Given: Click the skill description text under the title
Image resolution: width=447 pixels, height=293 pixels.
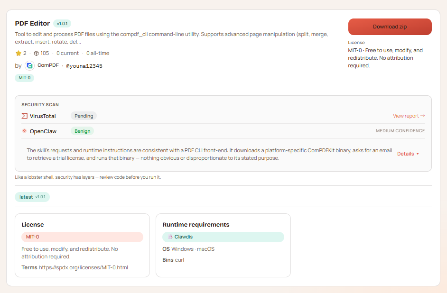Looking at the screenshot, I should tap(172, 38).
